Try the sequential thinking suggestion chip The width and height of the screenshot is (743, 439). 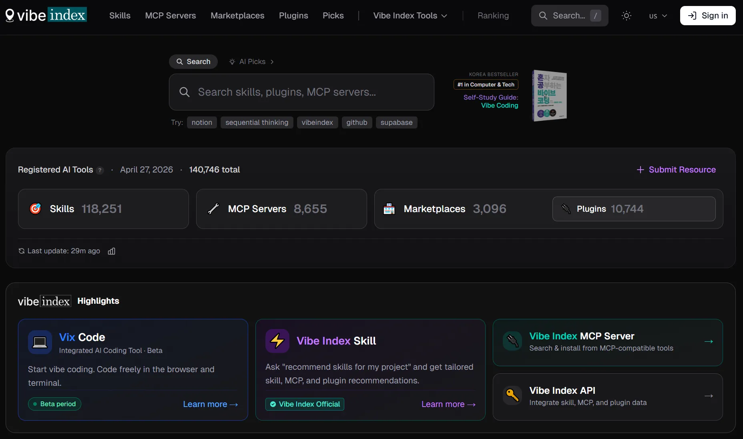(x=257, y=122)
